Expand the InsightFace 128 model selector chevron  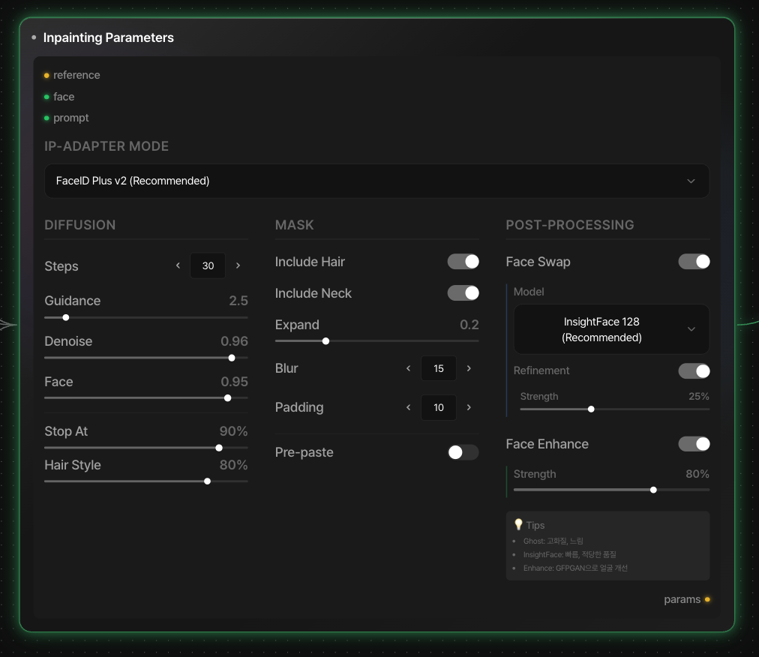[691, 328]
